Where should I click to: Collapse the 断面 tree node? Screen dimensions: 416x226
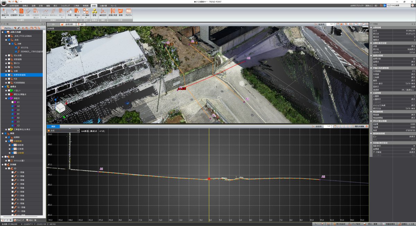pyautogui.click(x=2, y=133)
